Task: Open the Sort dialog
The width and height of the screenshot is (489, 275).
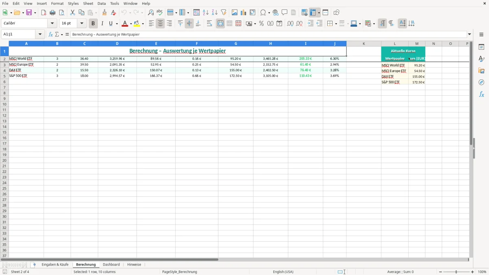Action: (x=196, y=13)
